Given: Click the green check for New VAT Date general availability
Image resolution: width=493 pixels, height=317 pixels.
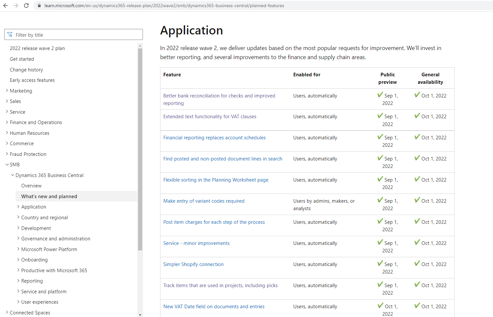Looking at the screenshot, I should [417, 306].
